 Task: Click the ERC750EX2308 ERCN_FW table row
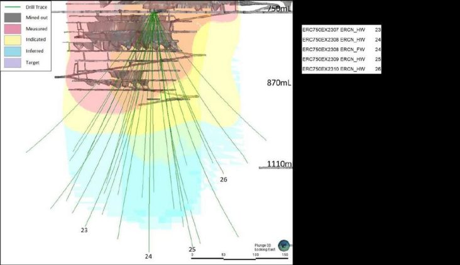coord(341,49)
